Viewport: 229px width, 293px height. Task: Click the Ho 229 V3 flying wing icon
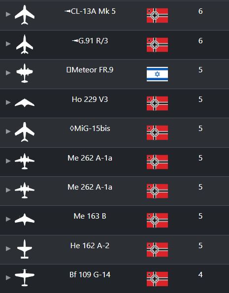(25, 103)
